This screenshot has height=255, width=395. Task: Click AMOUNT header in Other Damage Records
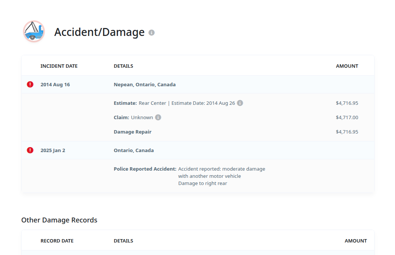point(355,241)
